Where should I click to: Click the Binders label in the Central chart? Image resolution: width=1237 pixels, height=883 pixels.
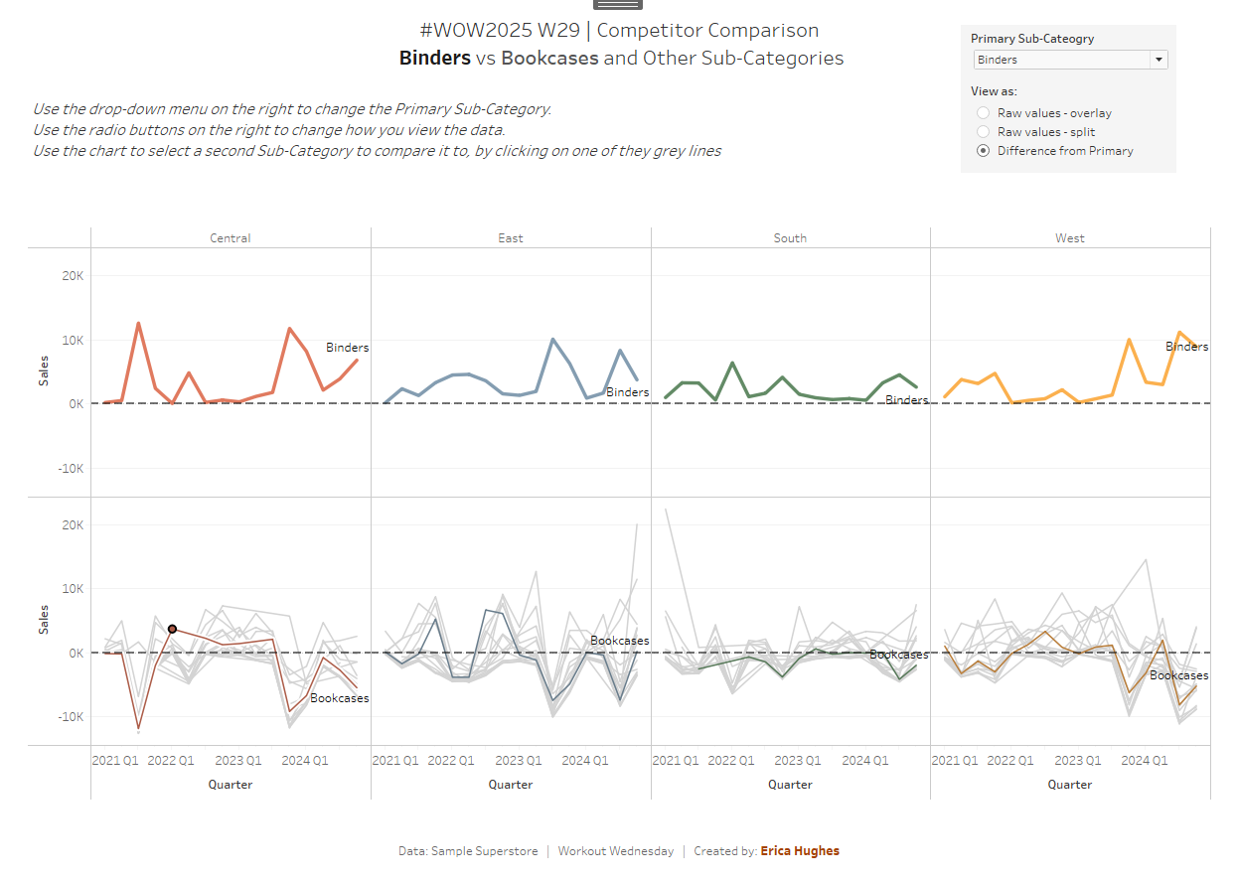tap(347, 348)
